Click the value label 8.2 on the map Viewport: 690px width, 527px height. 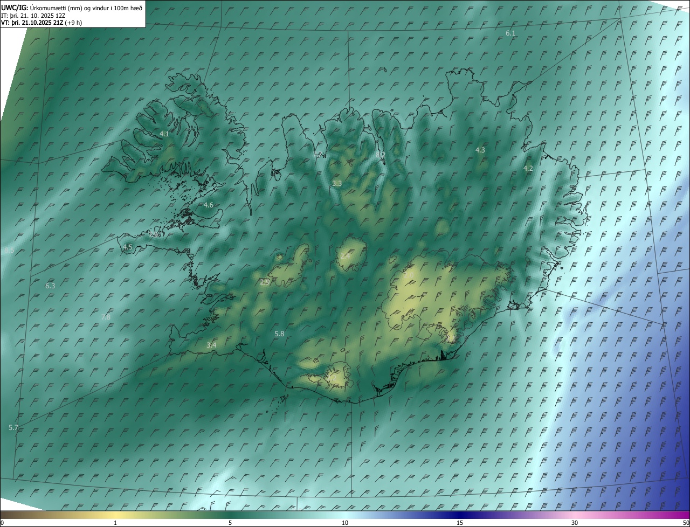click(x=381, y=155)
